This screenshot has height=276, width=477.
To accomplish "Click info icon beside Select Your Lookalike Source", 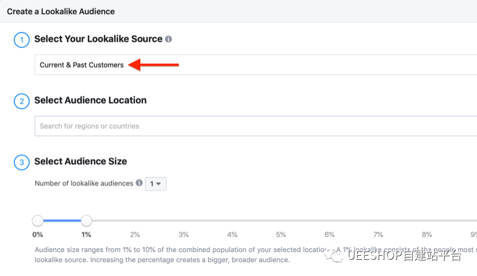I will tap(169, 39).
